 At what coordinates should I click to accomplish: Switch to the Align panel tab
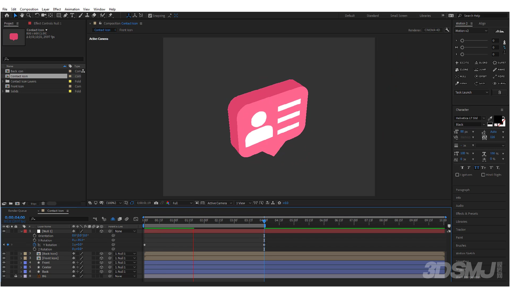coord(482,24)
